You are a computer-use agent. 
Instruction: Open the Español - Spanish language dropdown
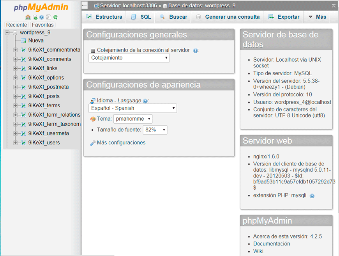pyautogui.click(x=132, y=108)
